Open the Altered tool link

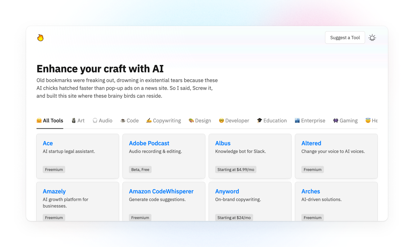311,143
